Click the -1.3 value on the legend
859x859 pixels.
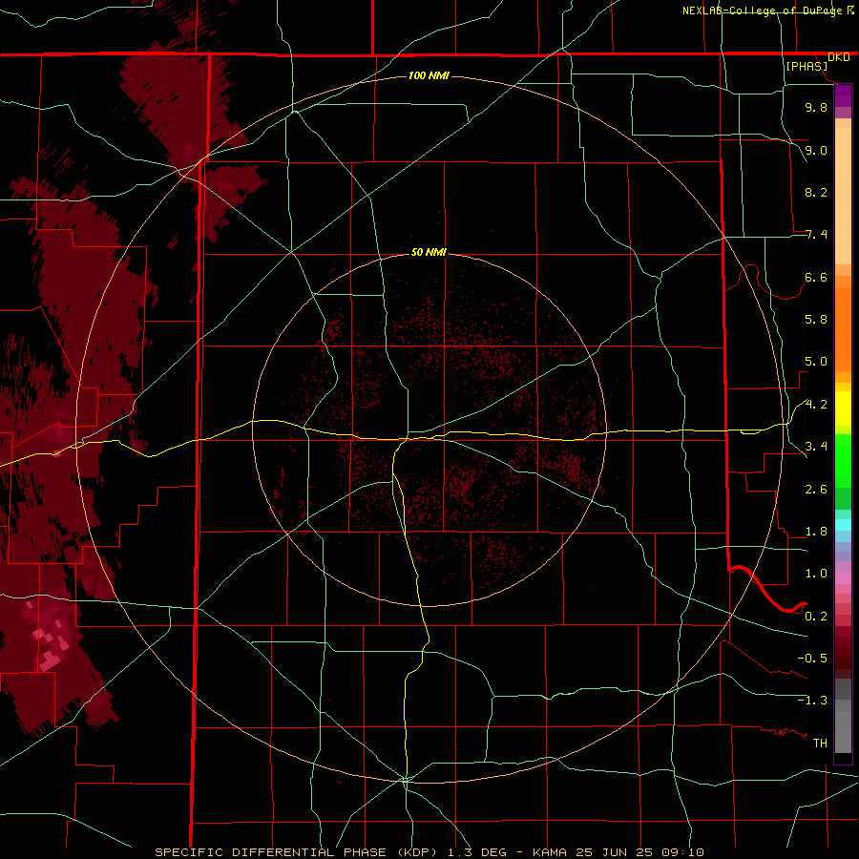pos(812,701)
